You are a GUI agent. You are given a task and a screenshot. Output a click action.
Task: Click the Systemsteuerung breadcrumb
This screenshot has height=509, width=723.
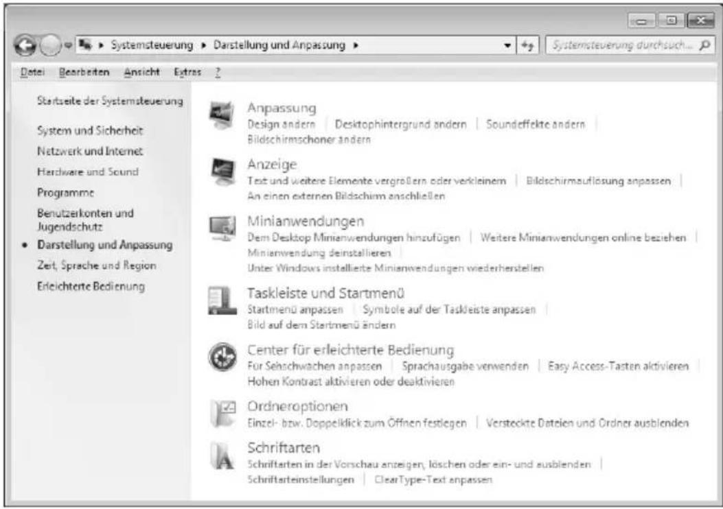click(x=152, y=45)
